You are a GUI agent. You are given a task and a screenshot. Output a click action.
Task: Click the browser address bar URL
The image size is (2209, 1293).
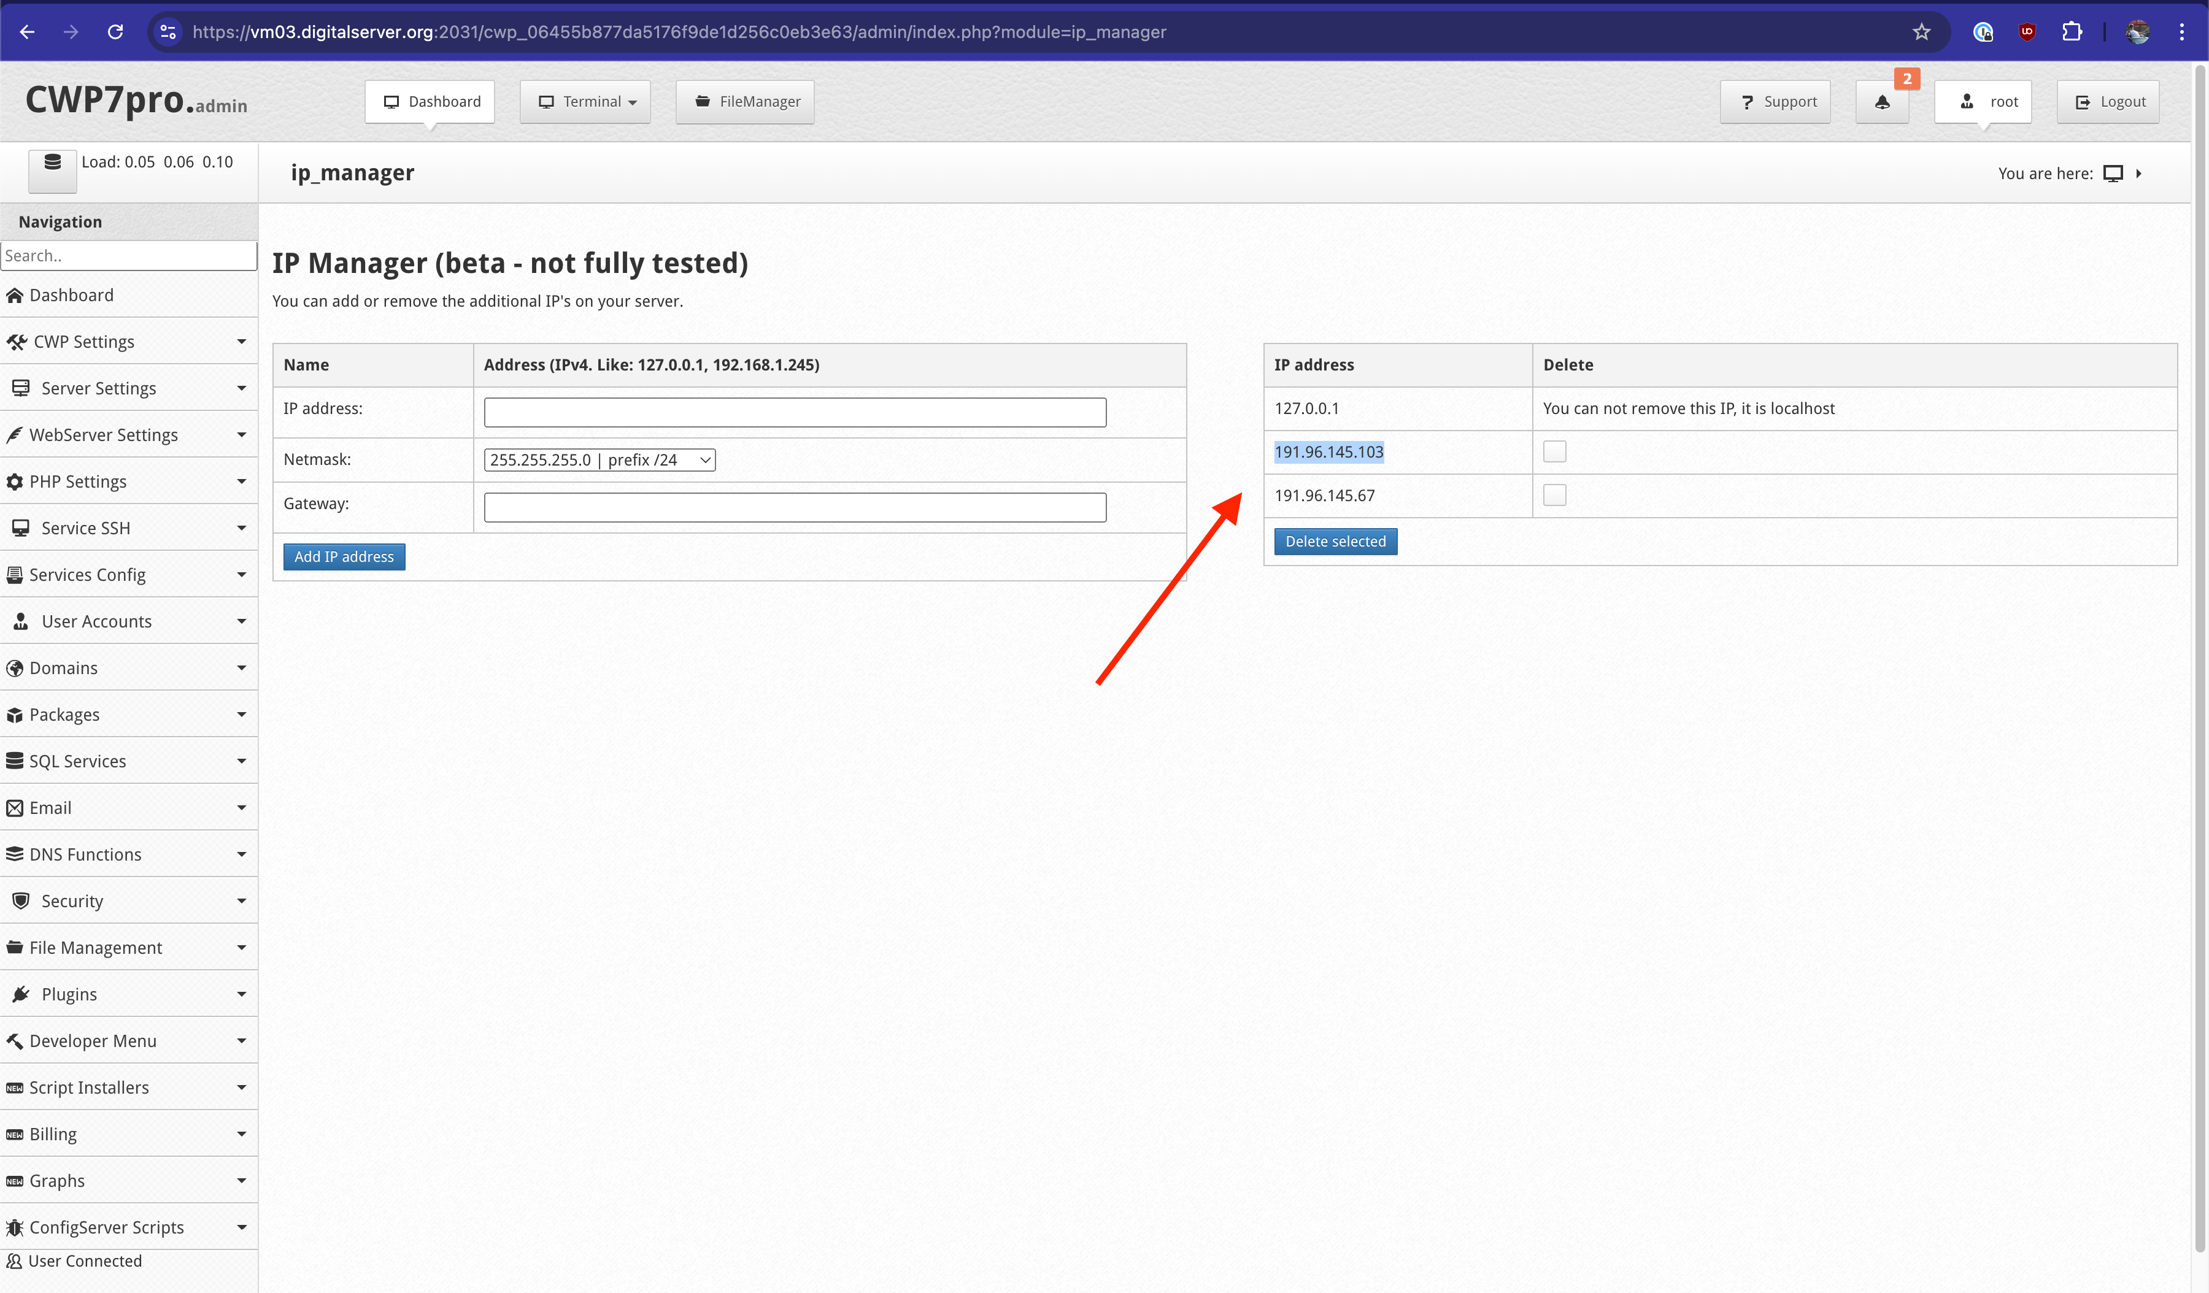coord(679,31)
